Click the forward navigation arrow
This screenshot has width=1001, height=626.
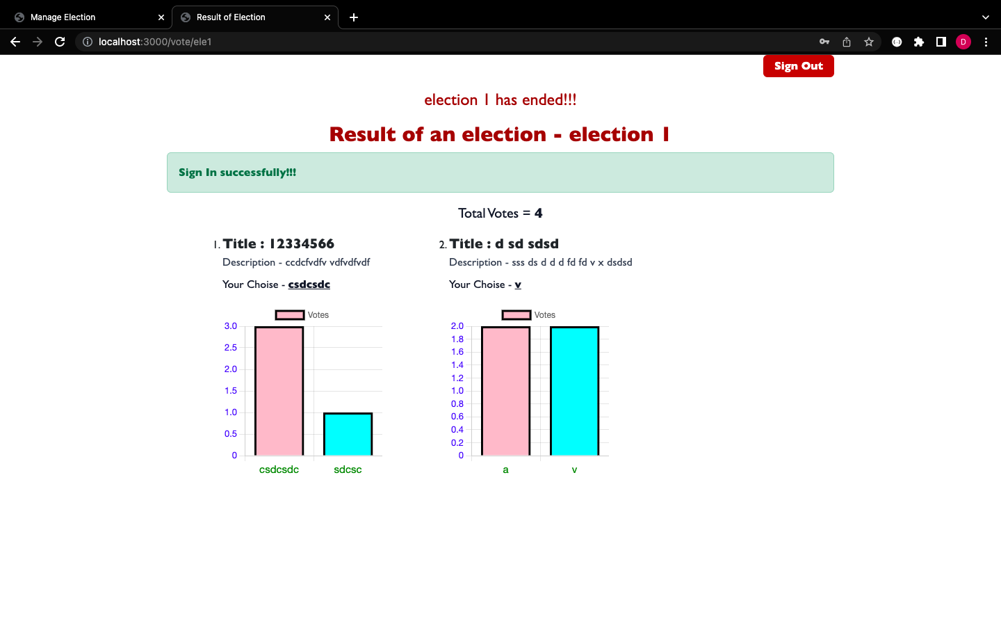(x=38, y=42)
